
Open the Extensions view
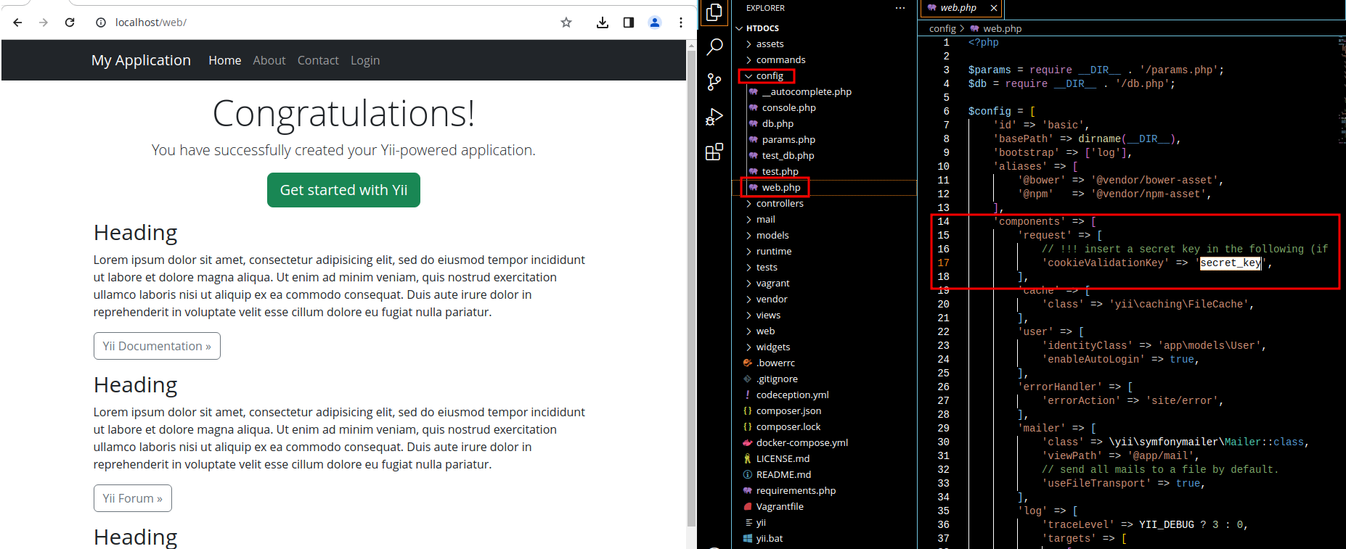tap(714, 152)
